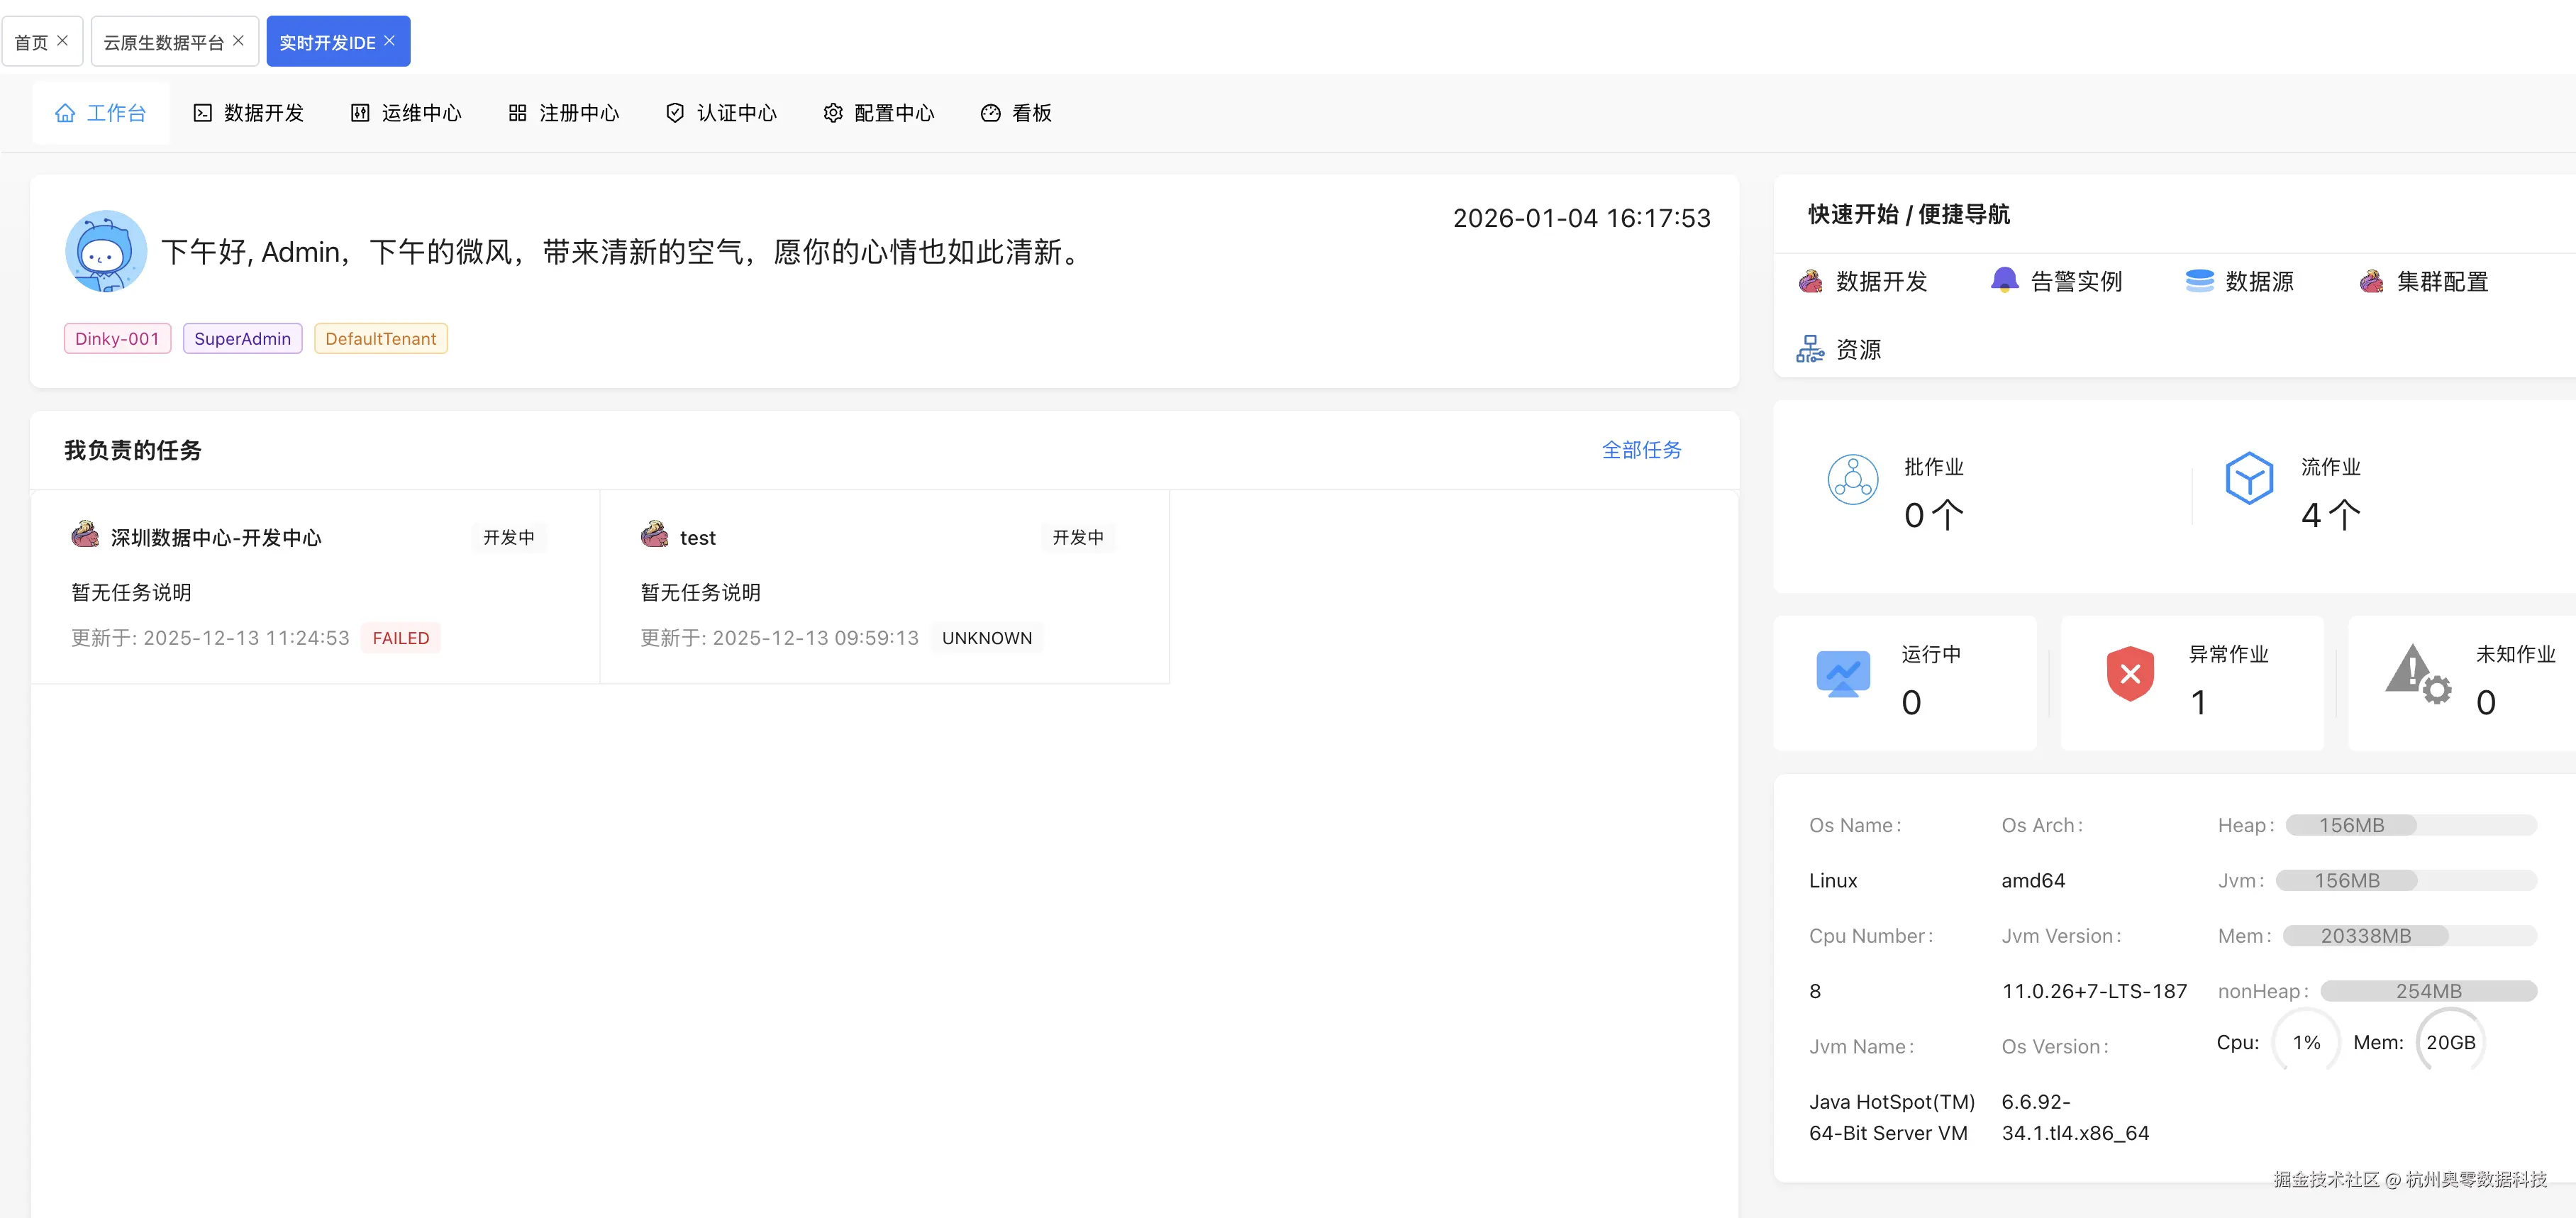
Task: Select the 云原生数据平台 tab
Action: pos(163,42)
